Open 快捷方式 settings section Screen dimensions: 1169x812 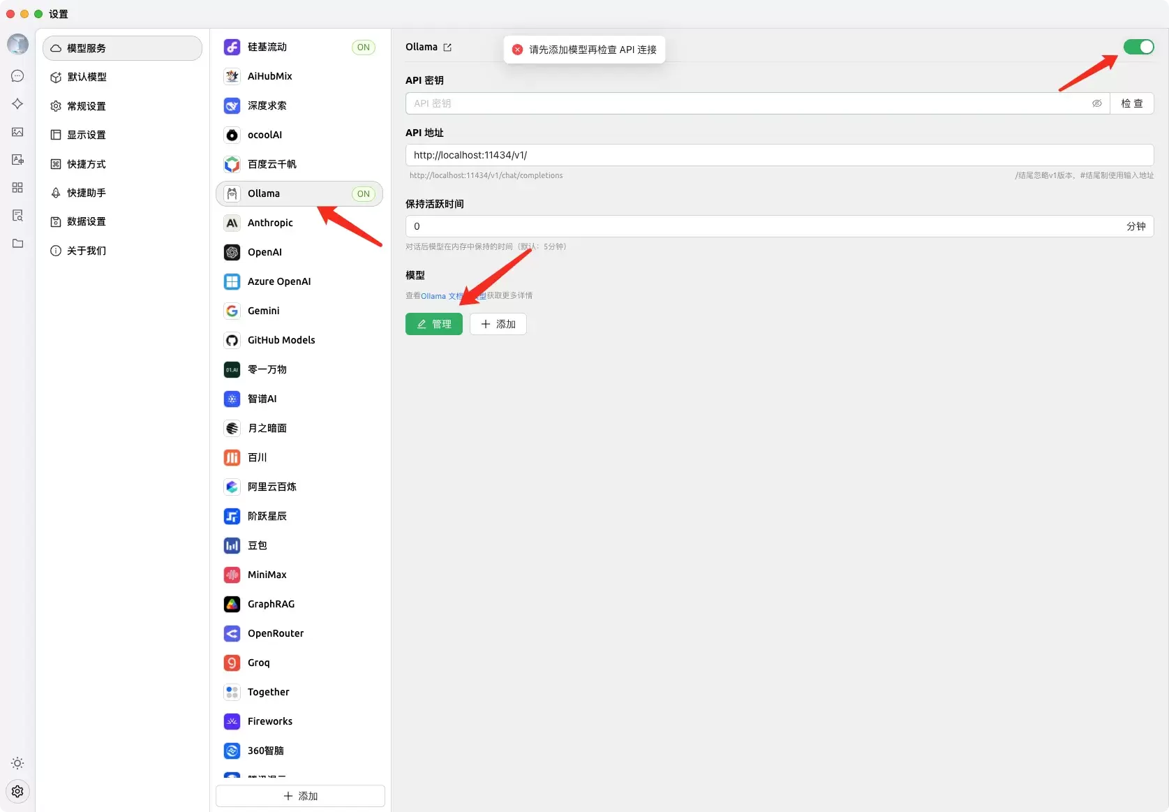point(122,164)
